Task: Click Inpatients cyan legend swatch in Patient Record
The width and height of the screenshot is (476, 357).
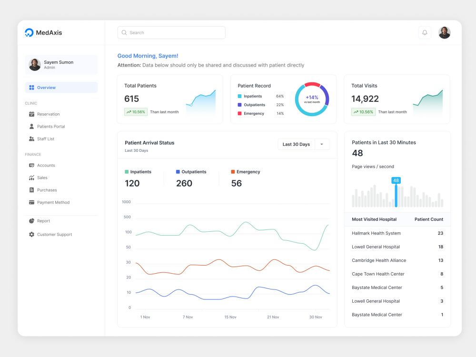Action: coord(239,96)
